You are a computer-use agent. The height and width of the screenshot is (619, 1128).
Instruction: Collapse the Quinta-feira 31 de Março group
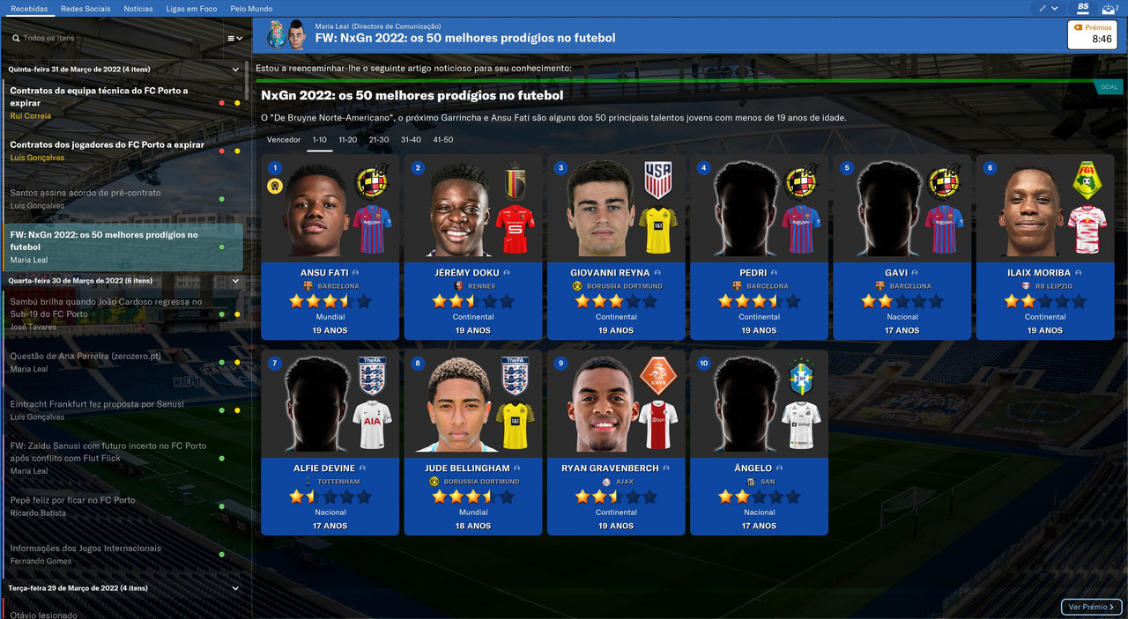pyautogui.click(x=235, y=70)
